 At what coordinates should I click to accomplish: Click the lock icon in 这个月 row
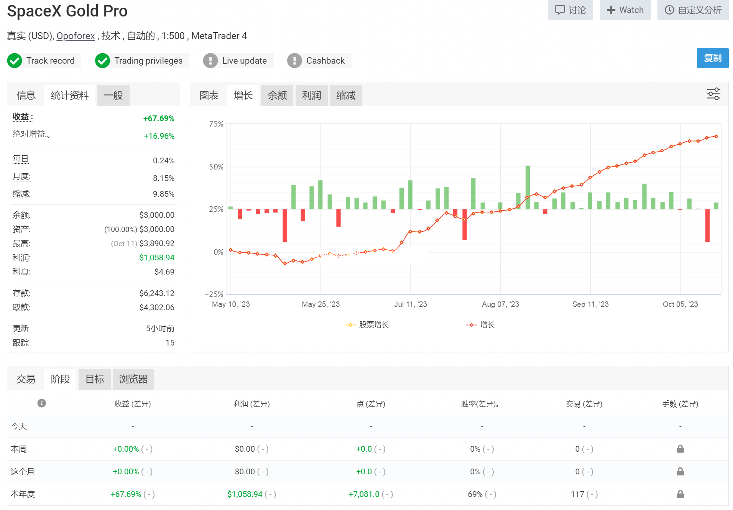pyautogui.click(x=680, y=471)
